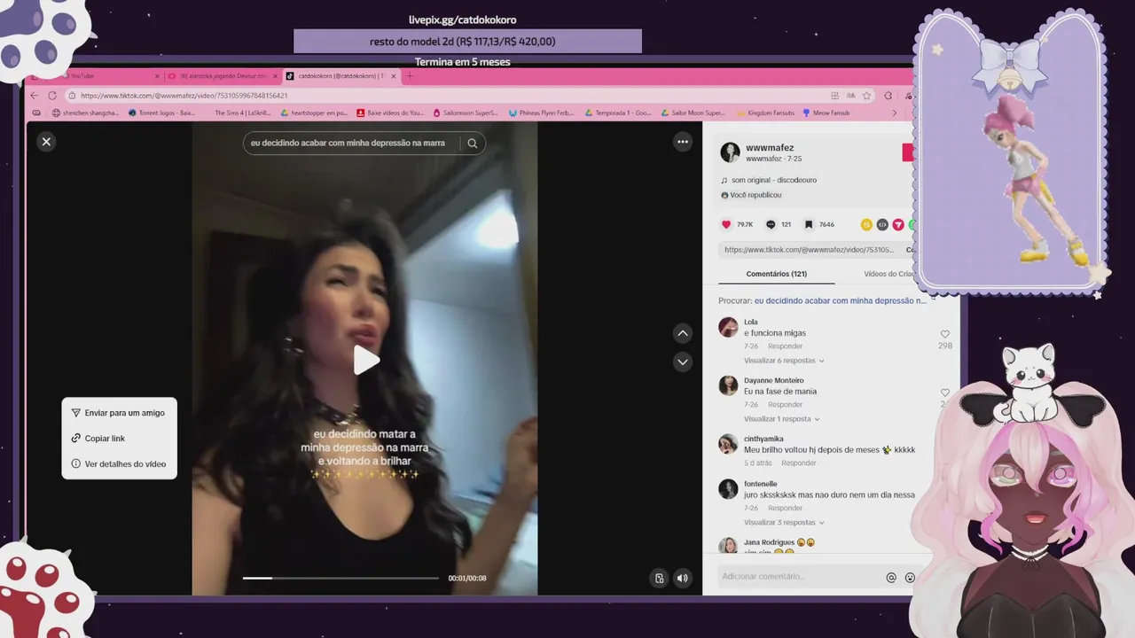Viewport: 1135px width, 638px height.
Task: Open comments via speech bubble icon
Action: pyautogui.click(x=771, y=224)
